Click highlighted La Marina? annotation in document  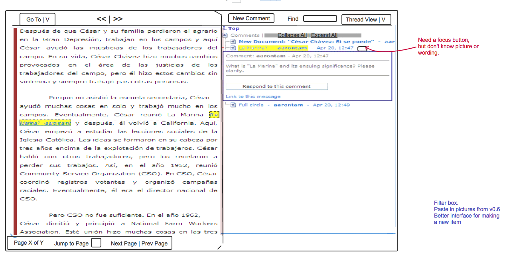click(45, 123)
